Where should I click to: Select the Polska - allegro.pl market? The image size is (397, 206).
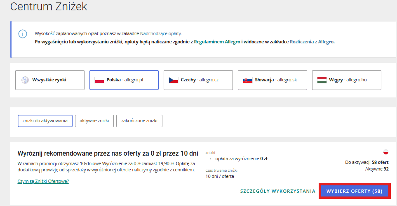click(124, 80)
